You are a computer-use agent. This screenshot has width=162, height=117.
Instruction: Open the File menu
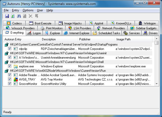pyautogui.click(x=6, y=10)
